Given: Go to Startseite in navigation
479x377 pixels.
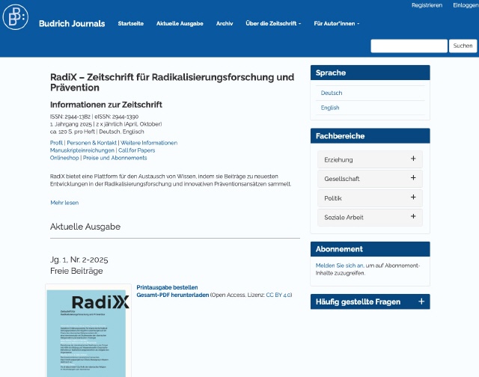Looking at the screenshot, I should pyautogui.click(x=131, y=24).
